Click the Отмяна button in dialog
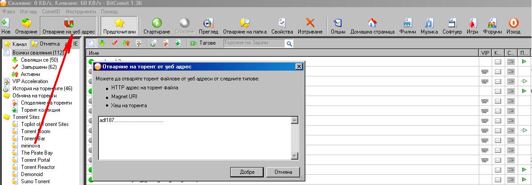 [x=283, y=172]
